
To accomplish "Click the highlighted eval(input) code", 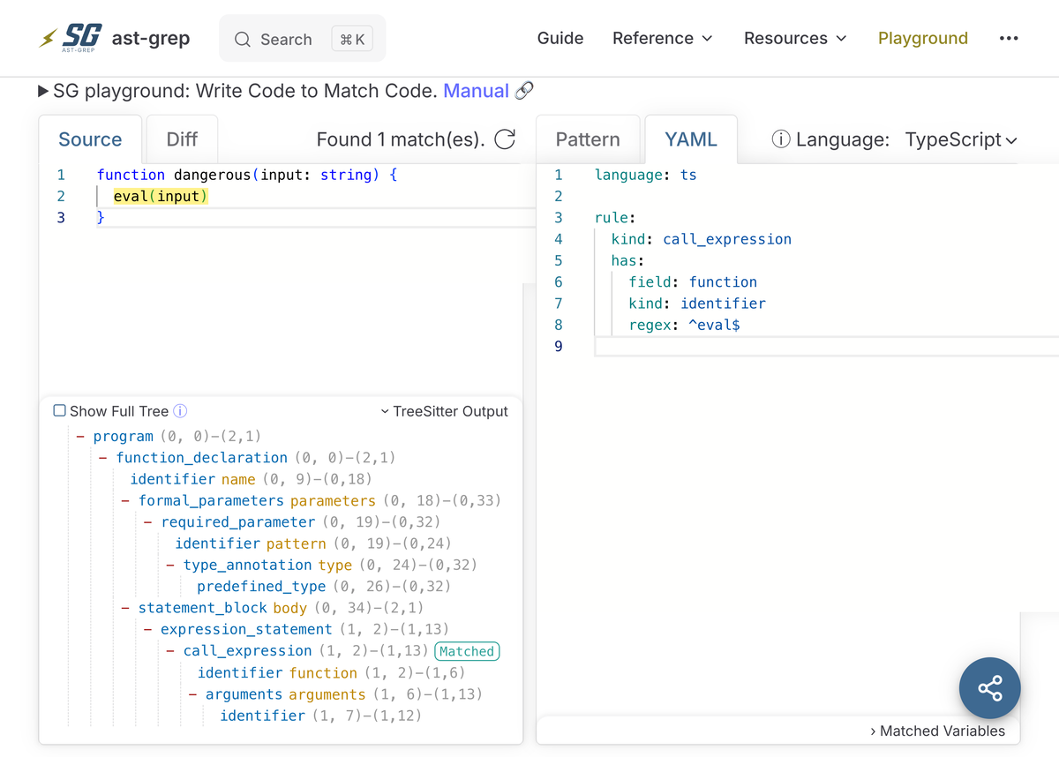I will click(161, 196).
